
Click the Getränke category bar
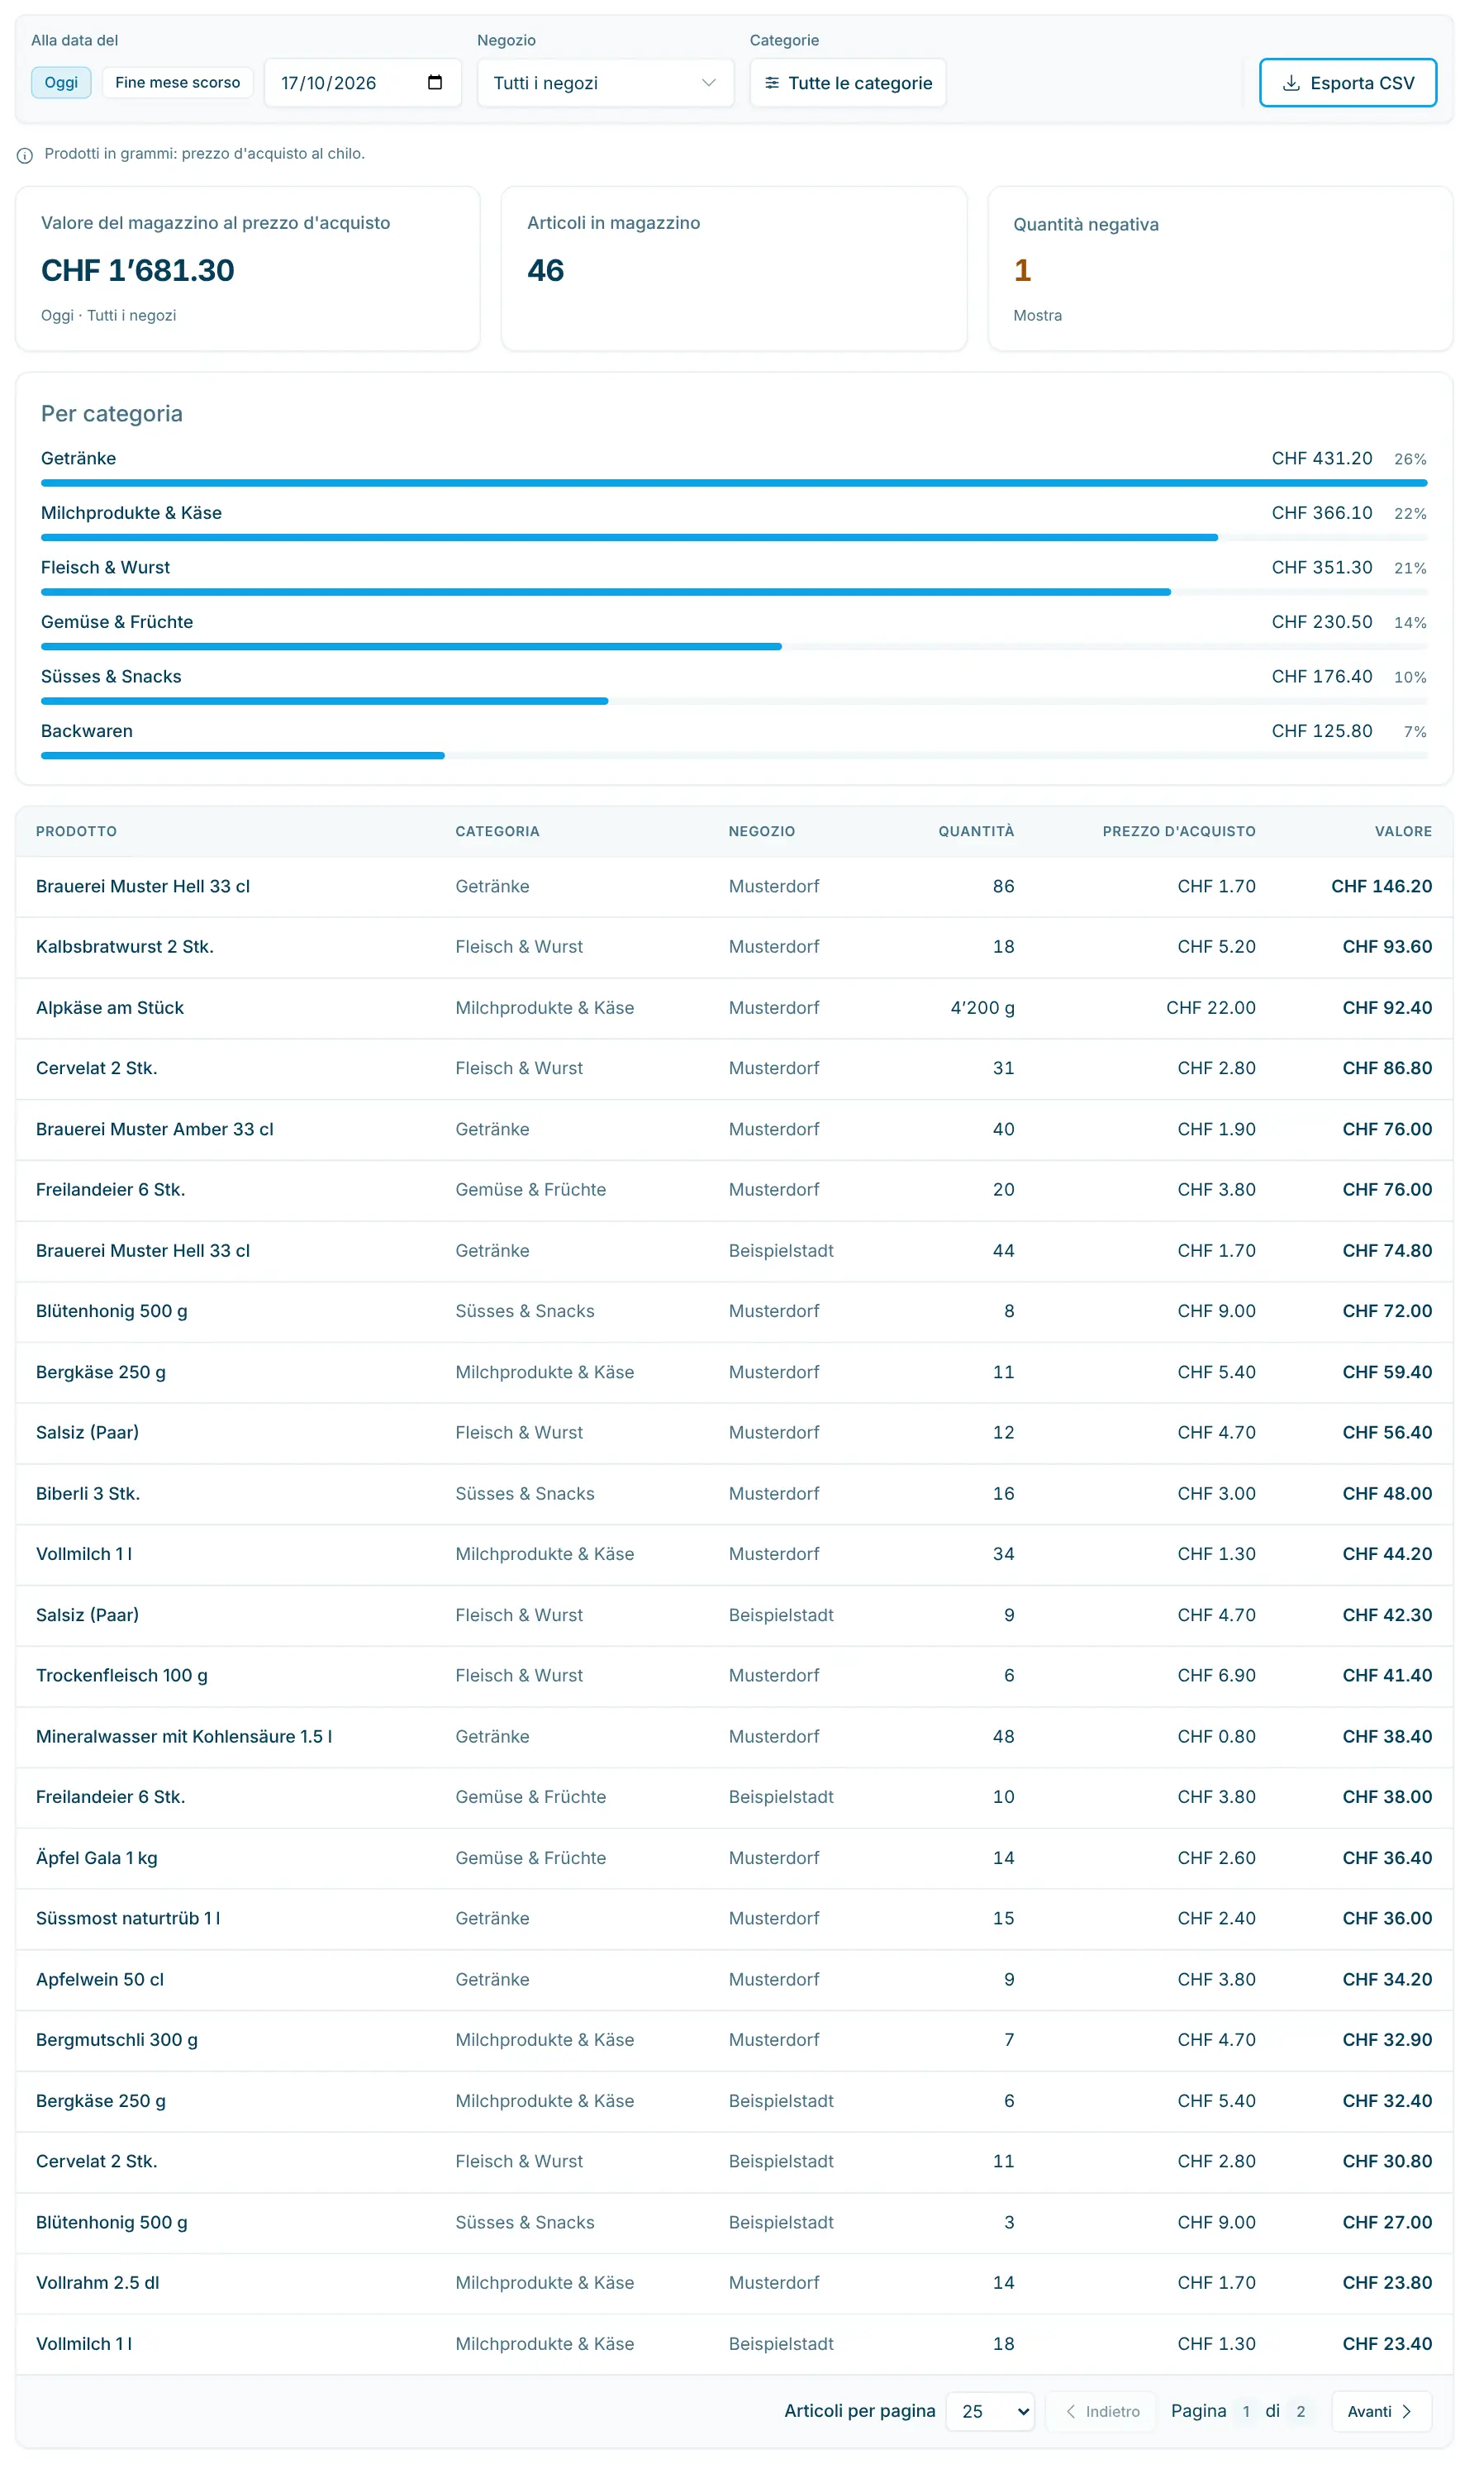734,483
